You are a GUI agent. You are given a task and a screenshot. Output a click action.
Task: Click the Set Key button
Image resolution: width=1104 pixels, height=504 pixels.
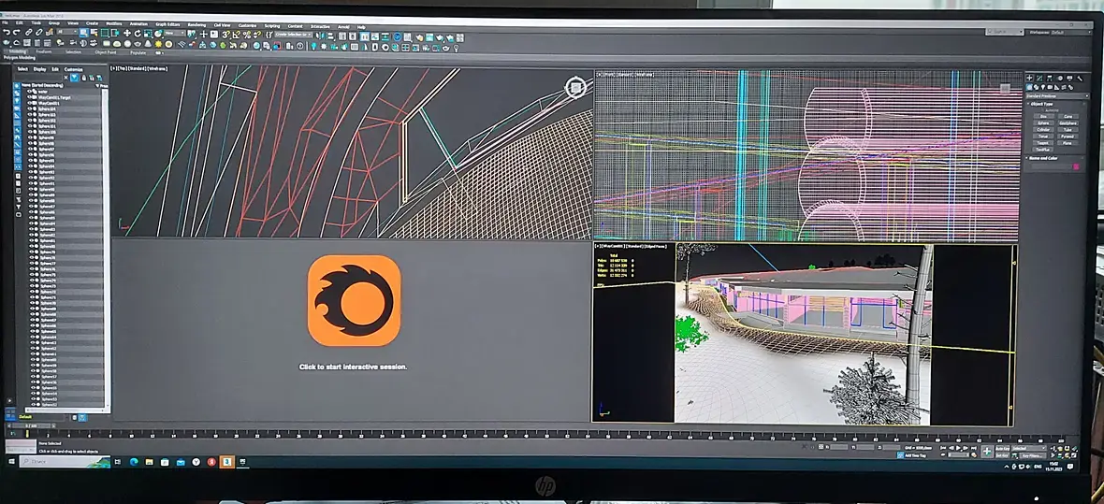point(1002,455)
